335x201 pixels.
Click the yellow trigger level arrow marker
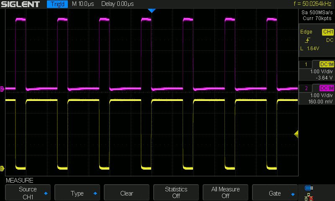click(296, 134)
